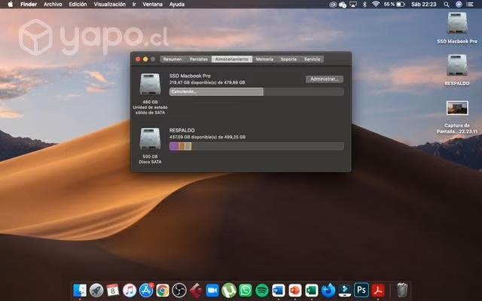Click Bluetooth icon in menu bar
482x301 pixels.
click(365, 5)
